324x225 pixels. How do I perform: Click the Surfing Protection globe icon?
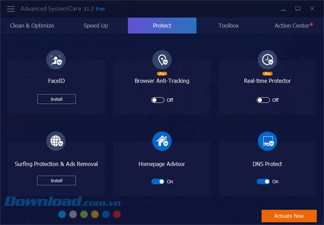56,141
